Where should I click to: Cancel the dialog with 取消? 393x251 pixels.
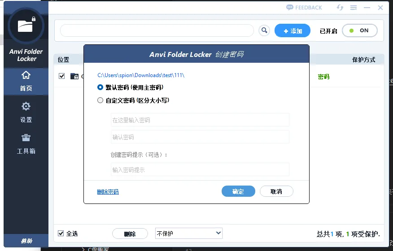click(x=276, y=191)
